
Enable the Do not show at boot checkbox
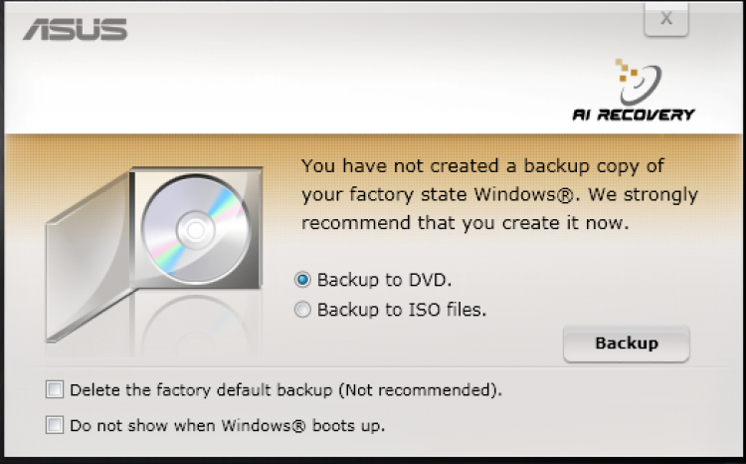pyautogui.click(x=55, y=425)
